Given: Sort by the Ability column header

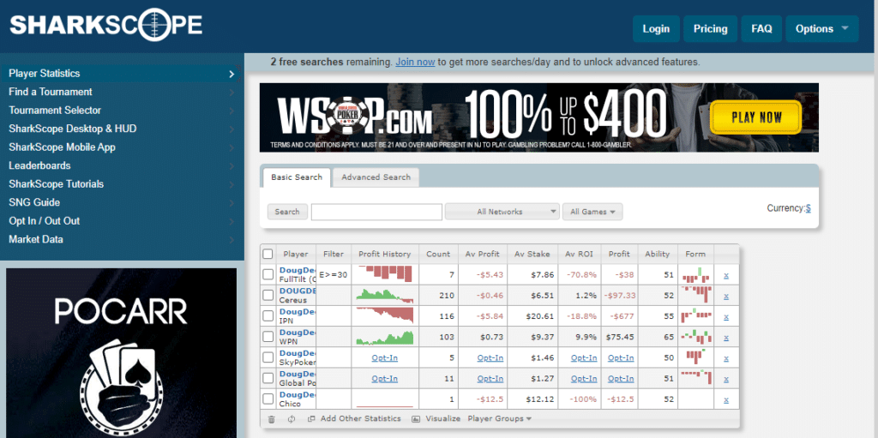Looking at the screenshot, I should point(658,254).
